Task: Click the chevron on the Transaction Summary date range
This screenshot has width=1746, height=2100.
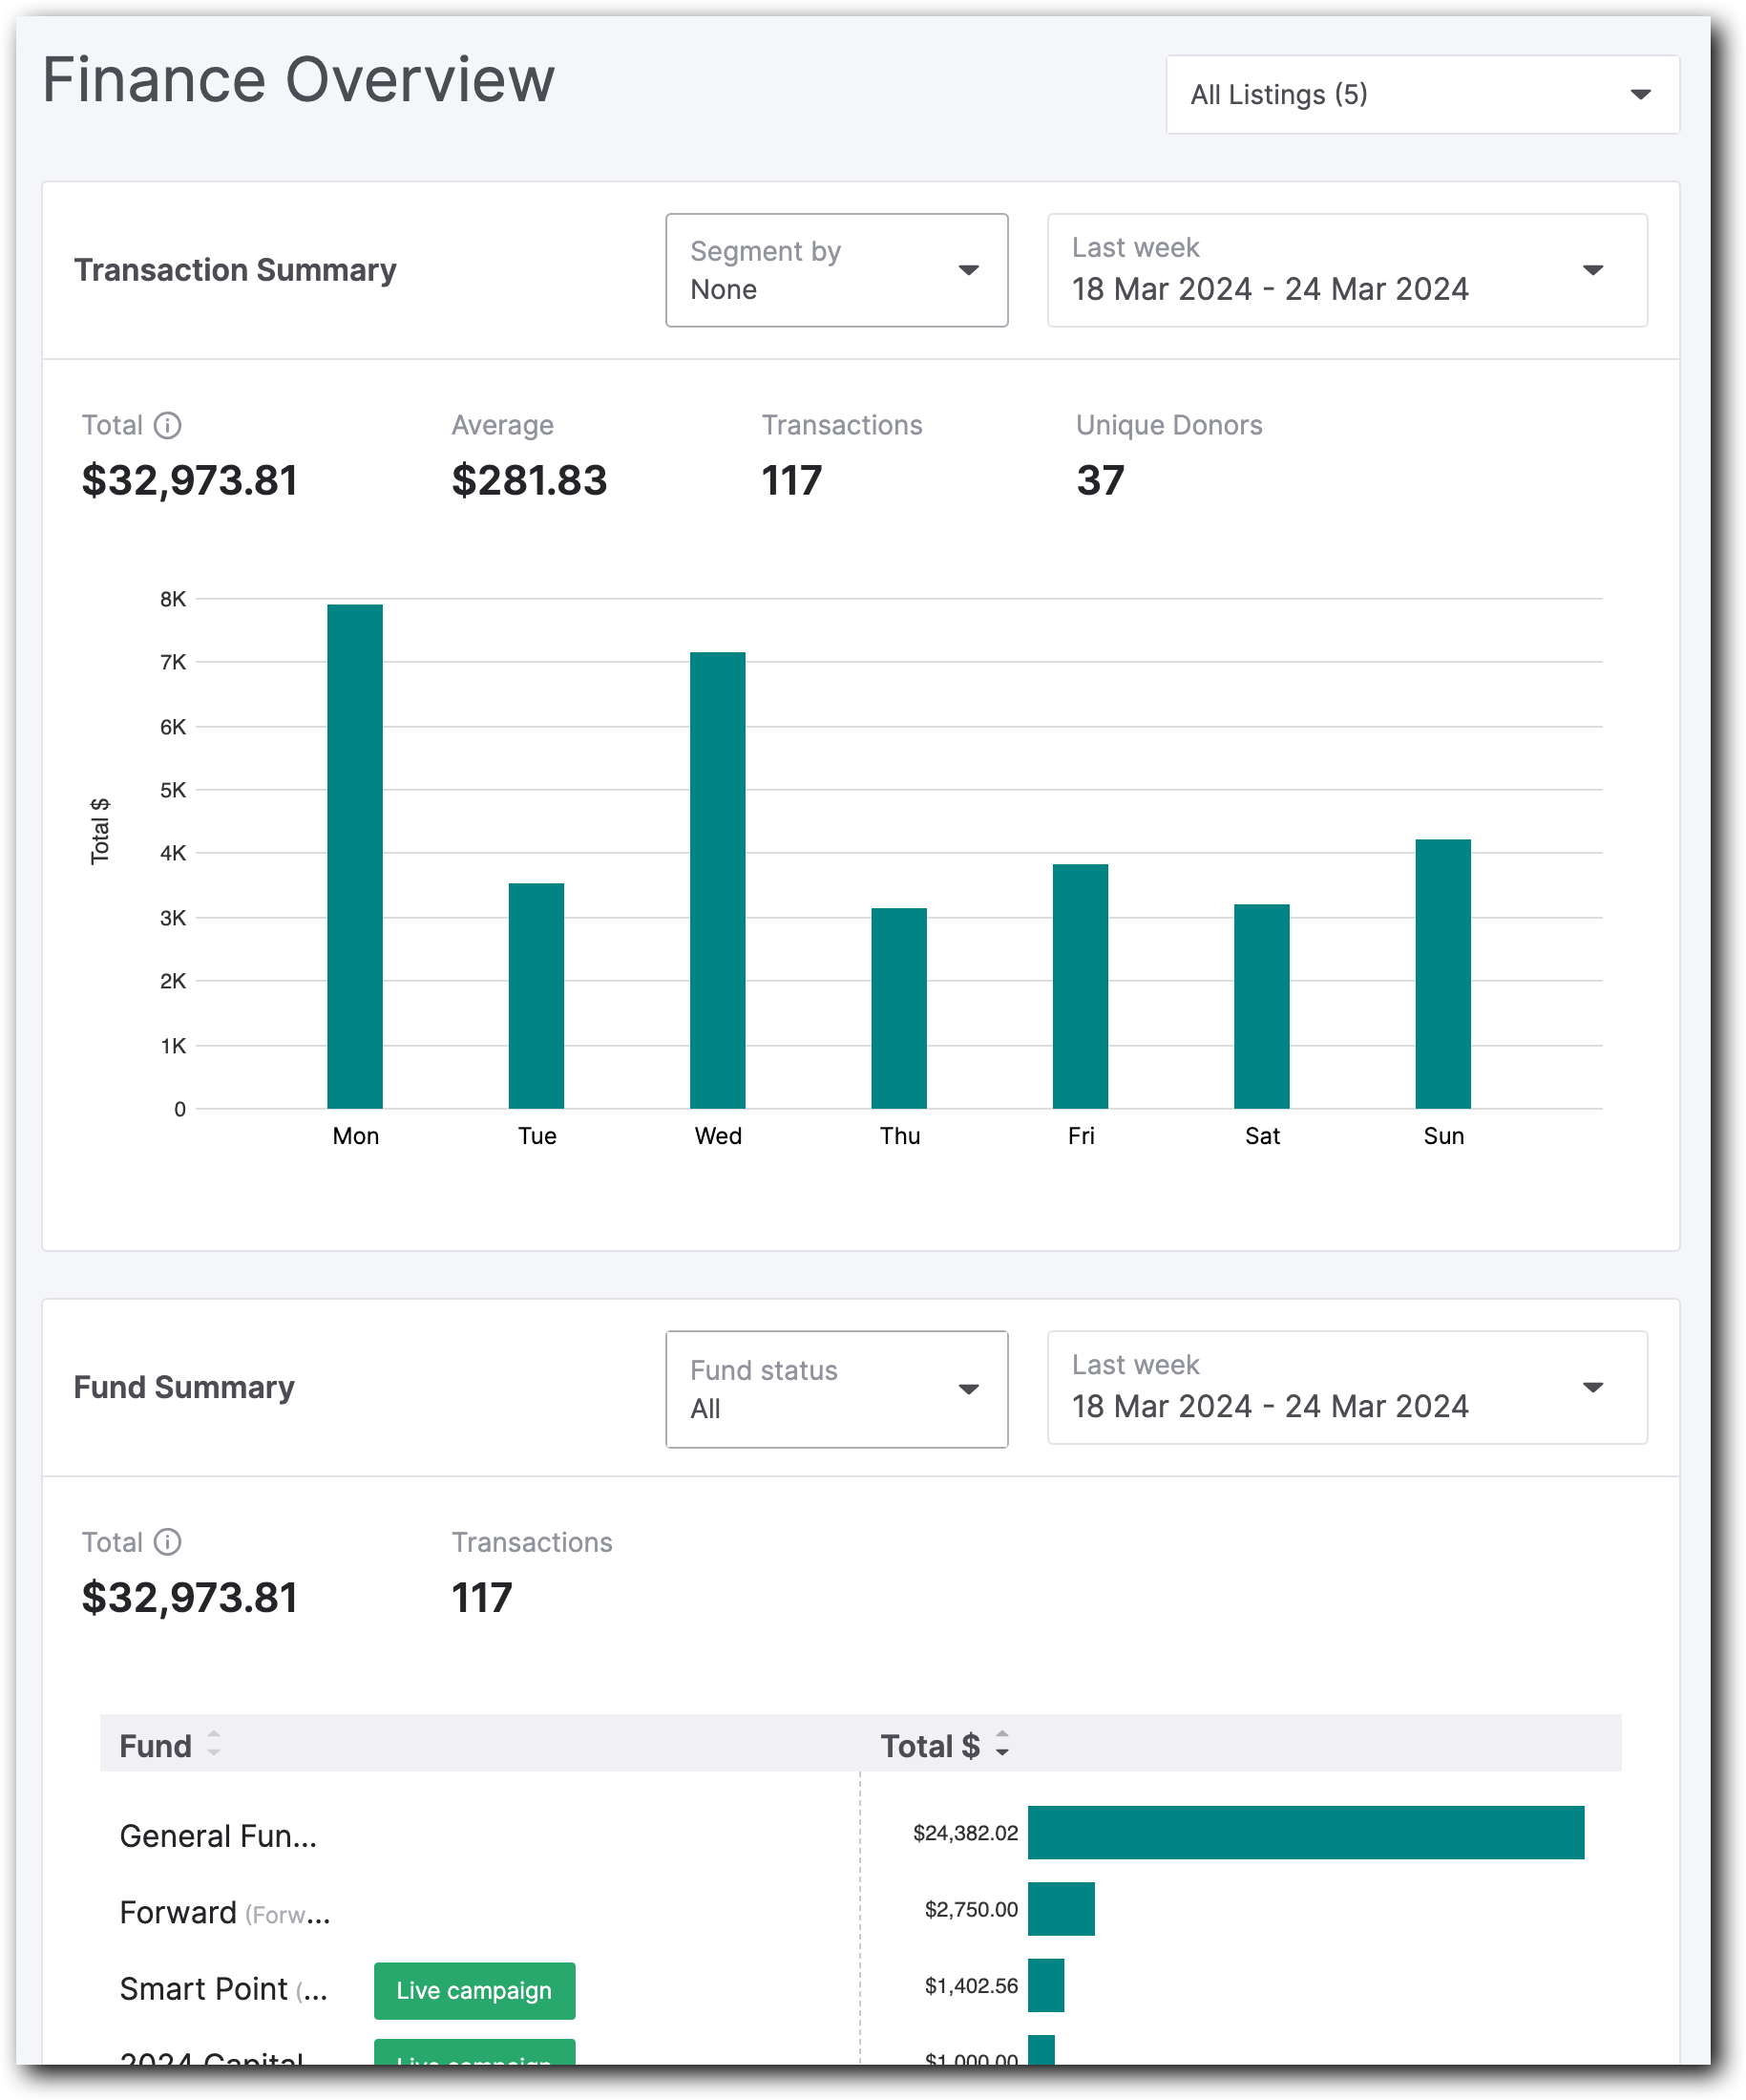Action: [1593, 269]
